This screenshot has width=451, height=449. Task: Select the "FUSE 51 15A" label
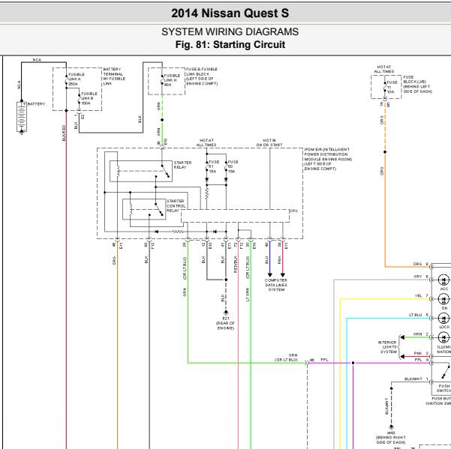click(x=214, y=166)
